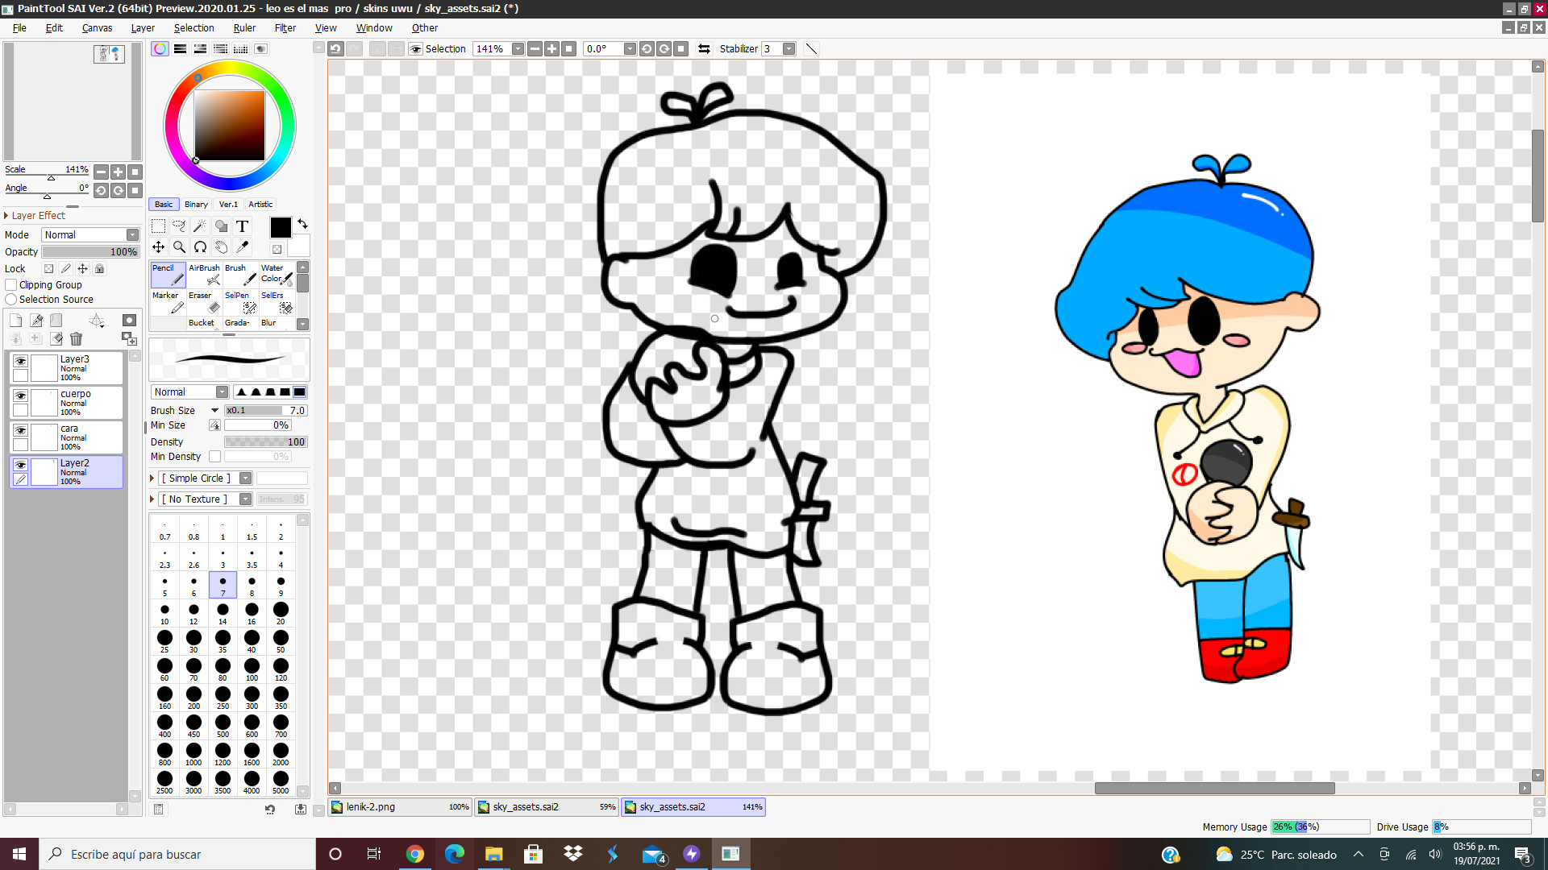Click the foreground black color swatch
This screenshot has height=870, width=1548.
(281, 228)
